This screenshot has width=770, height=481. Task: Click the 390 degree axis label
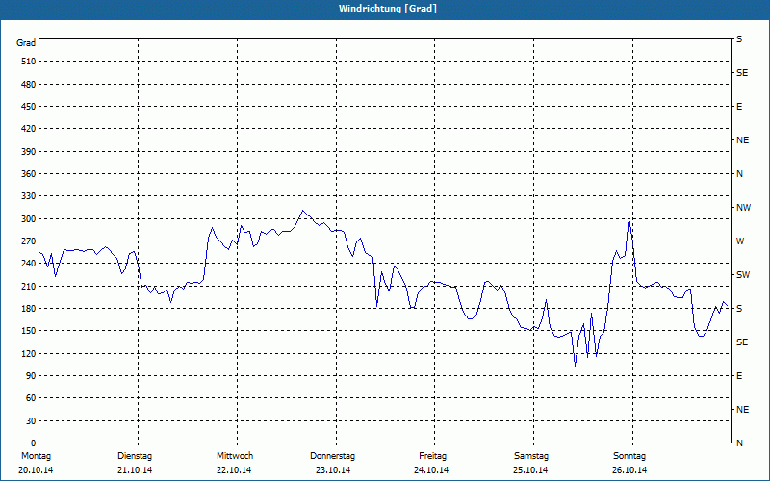(29, 152)
